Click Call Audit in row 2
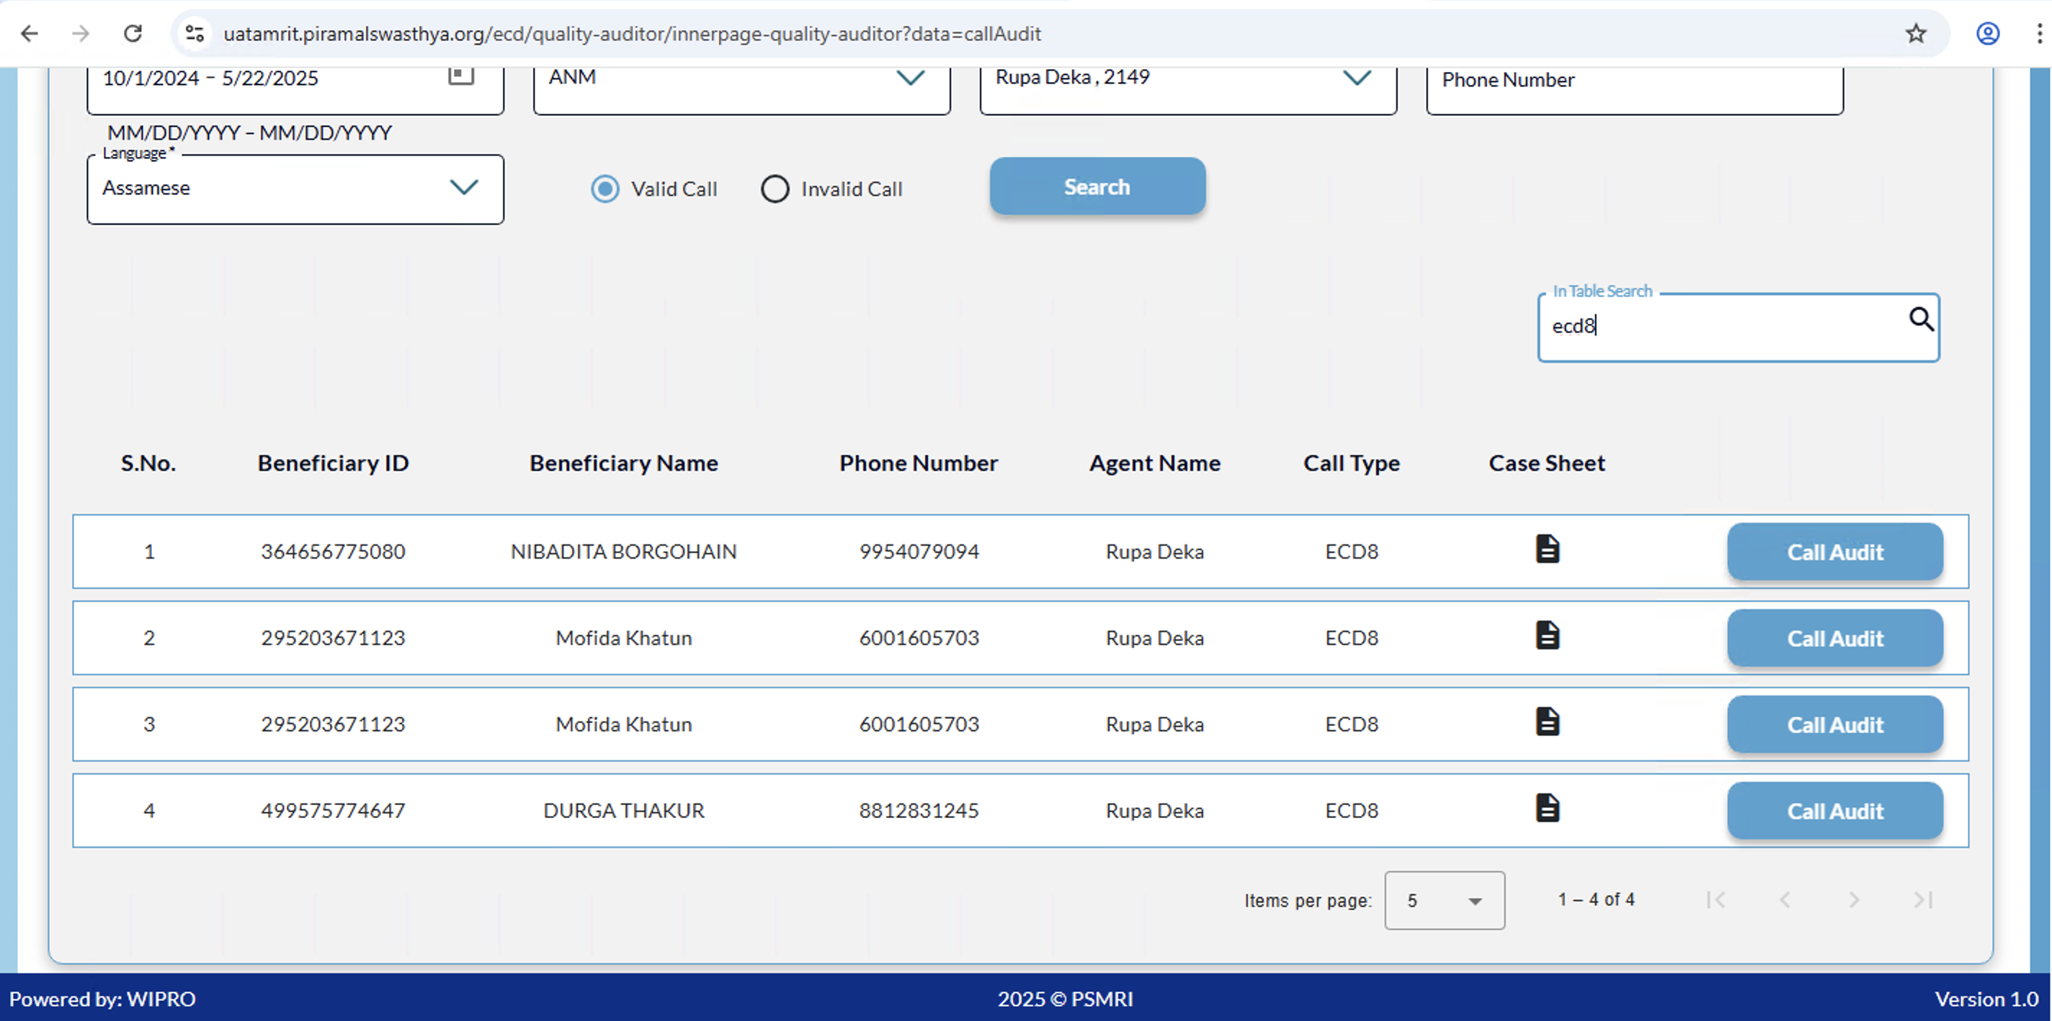This screenshot has height=1021, width=2052. coord(1834,638)
